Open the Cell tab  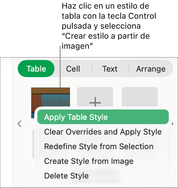pos(73,69)
